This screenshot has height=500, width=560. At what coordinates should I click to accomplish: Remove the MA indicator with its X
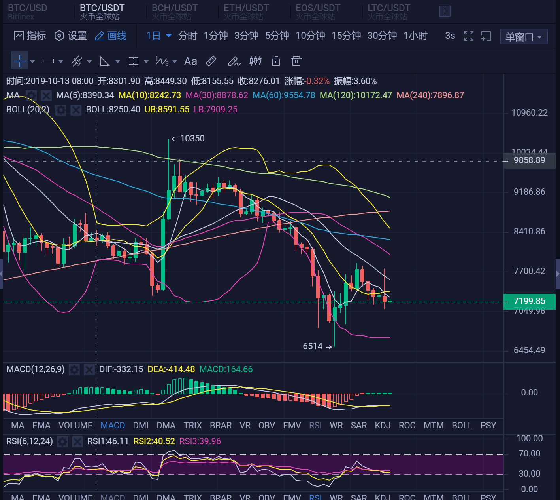tap(46, 95)
